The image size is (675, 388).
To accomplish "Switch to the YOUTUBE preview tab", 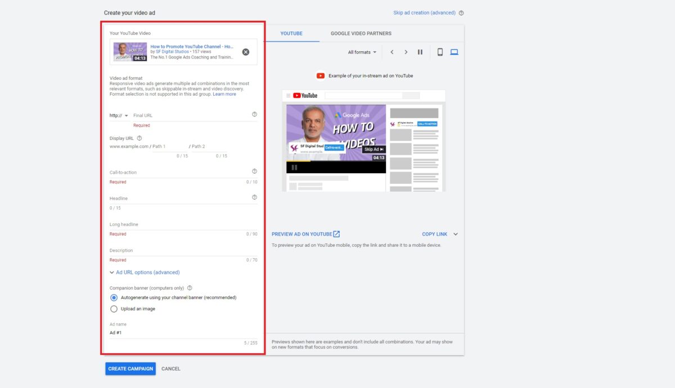I will [x=291, y=34].
